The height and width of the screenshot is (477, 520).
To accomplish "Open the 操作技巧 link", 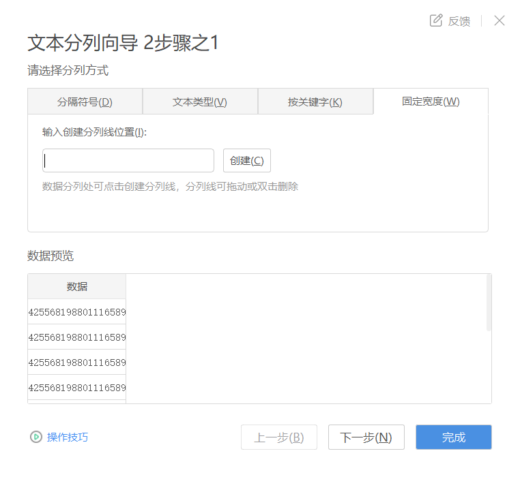I will tap(68, 437).
